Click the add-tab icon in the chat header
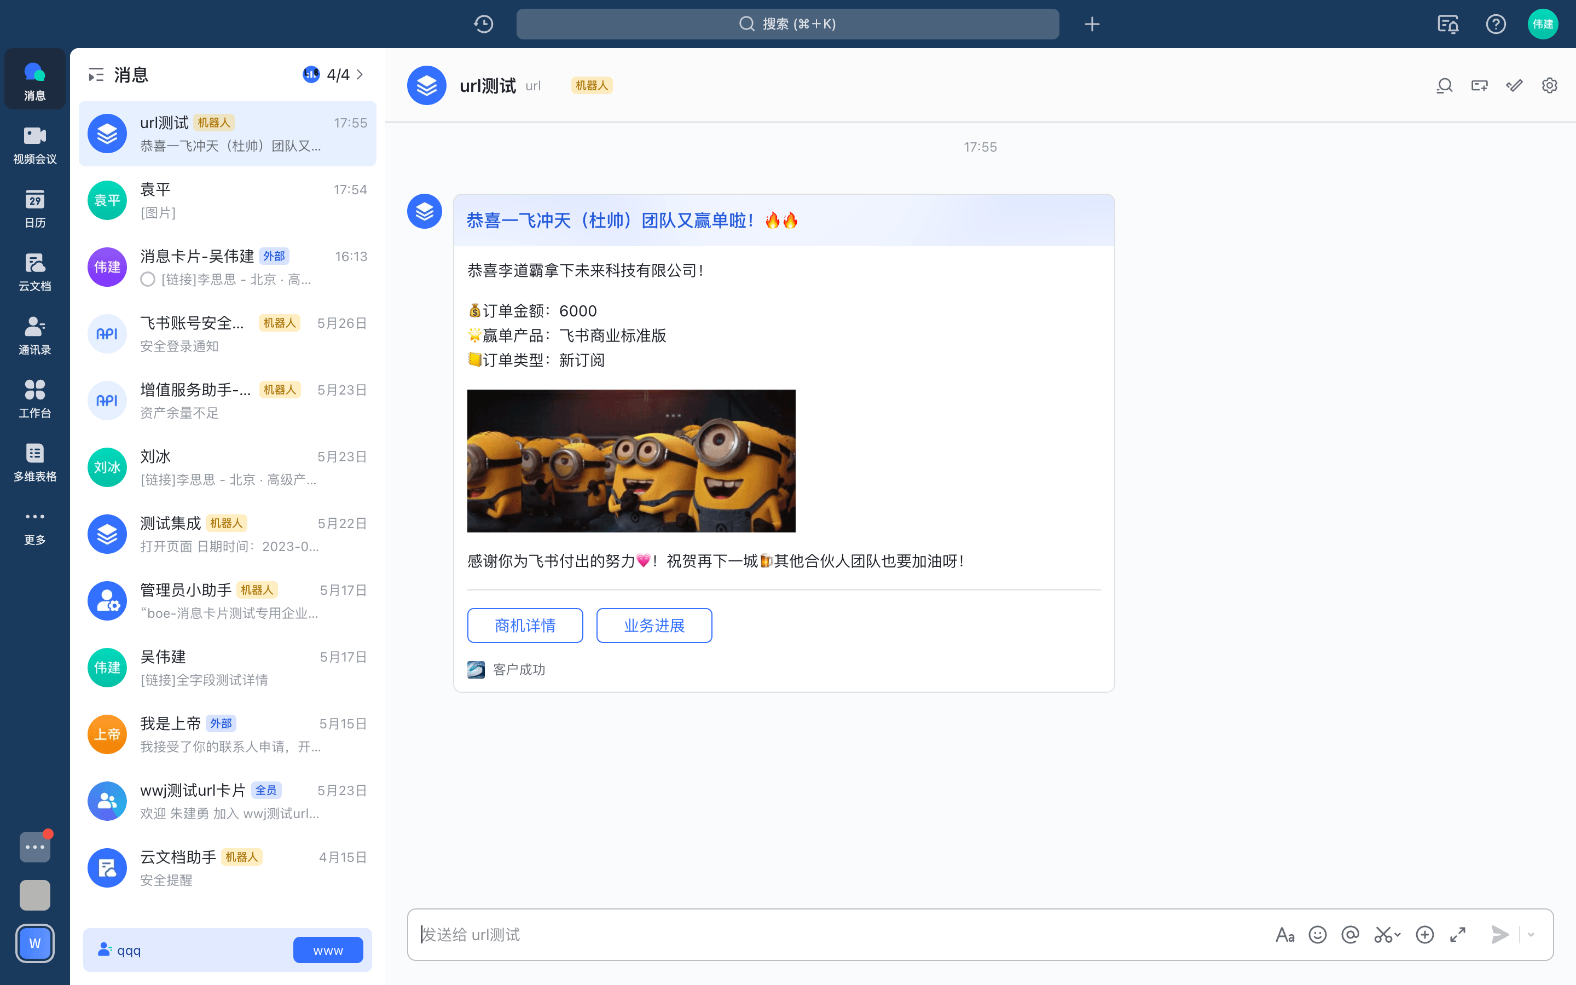Image resolution: width=1576 pixels, height=985 pixels. (x=1480, y=85)
